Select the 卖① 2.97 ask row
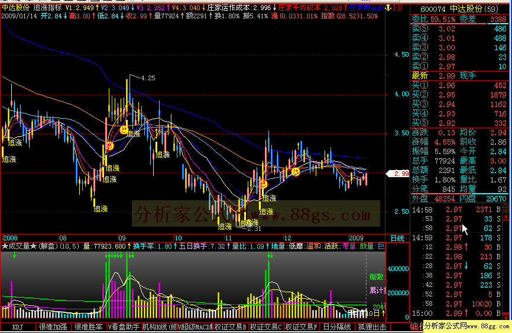The image size is (512, 333). coord(459,67)
